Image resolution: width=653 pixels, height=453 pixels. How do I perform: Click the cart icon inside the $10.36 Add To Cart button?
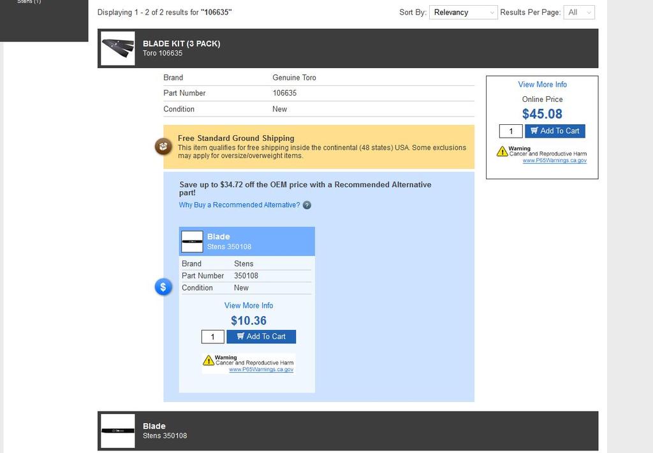coord(240,336)
